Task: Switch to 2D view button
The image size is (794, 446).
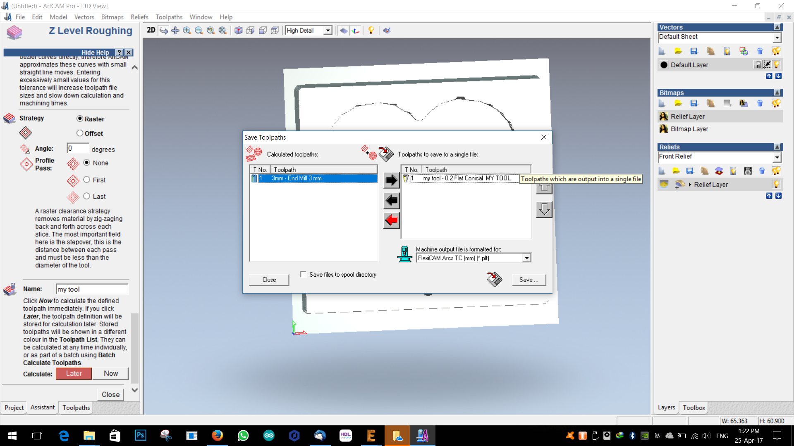Action: coord(151,30)
